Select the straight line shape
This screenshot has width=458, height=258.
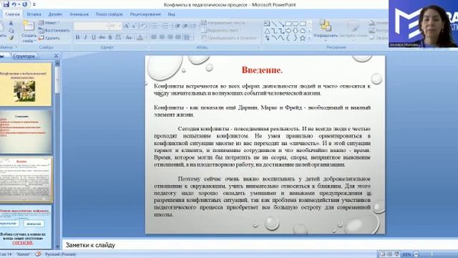274,24
